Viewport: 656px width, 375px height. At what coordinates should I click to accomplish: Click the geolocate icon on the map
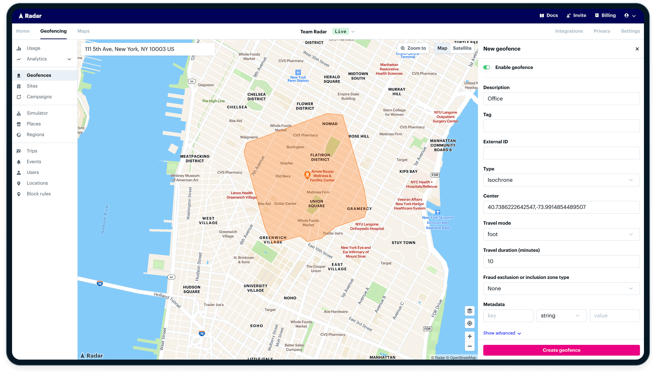pos(470,323)
